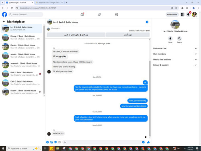
Task: Open Chrome three-dot menu
Action: pos(198,8)
